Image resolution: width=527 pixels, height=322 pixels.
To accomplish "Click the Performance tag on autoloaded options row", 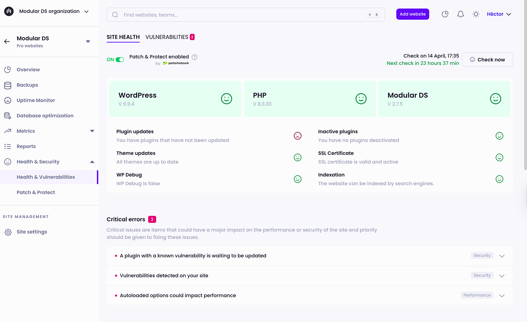I will coord(477,295).
